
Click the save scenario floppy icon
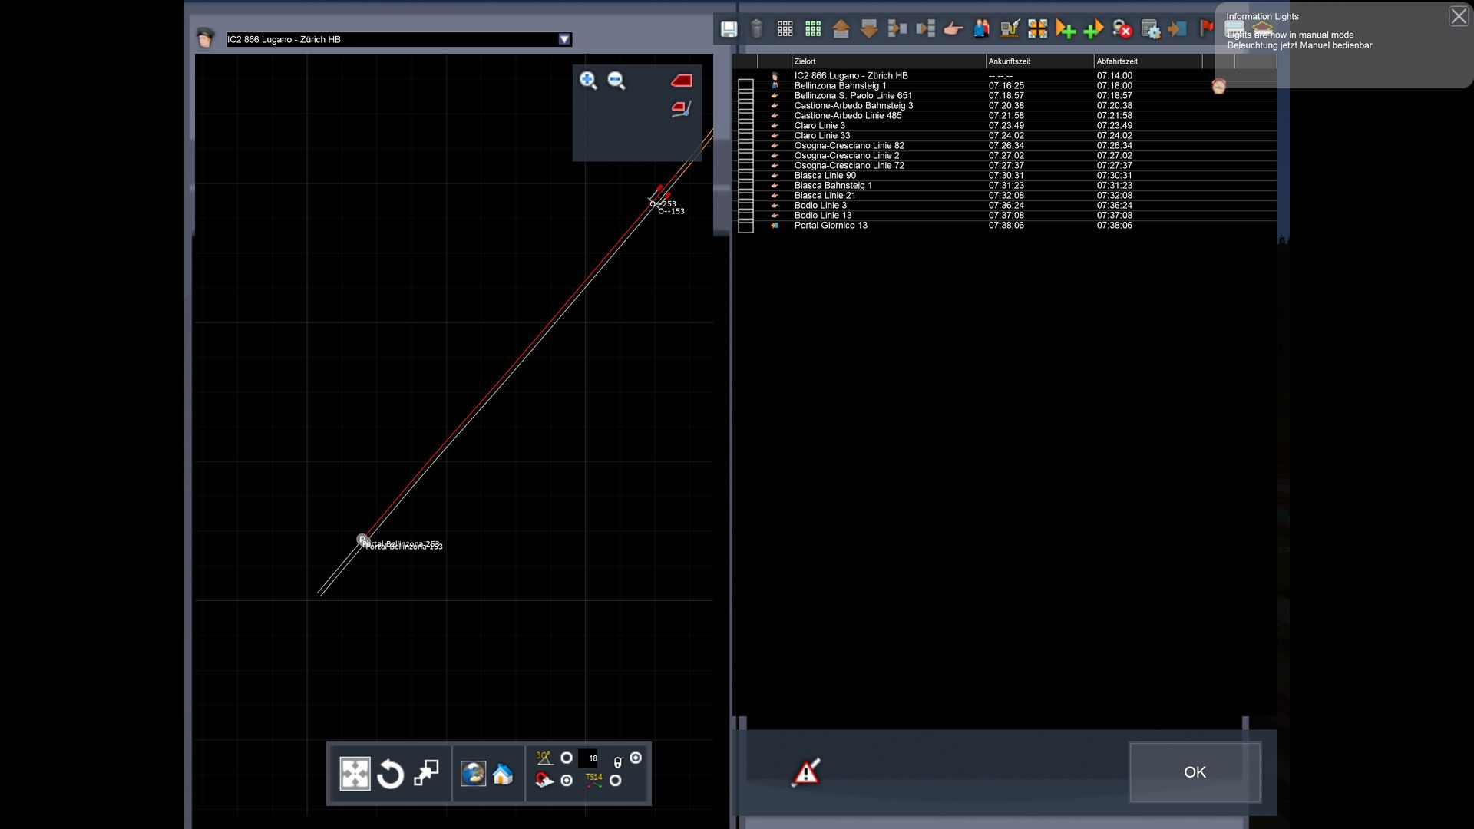729,29
